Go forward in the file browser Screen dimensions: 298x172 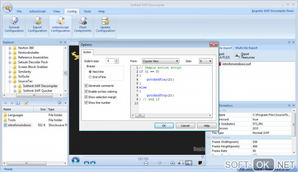(12, 103)
